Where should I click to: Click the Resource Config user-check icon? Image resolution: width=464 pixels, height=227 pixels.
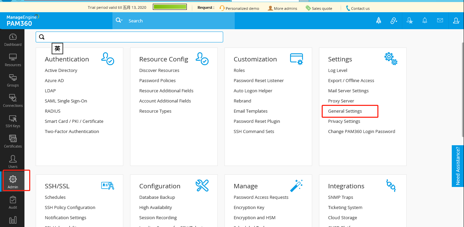point(202,59)
